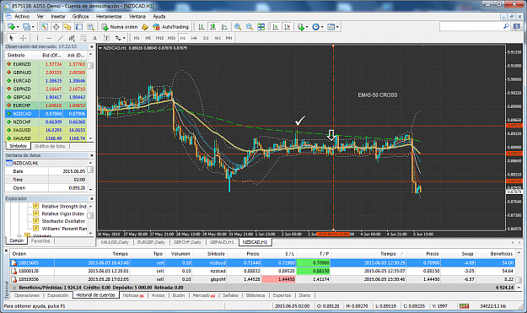Image resolution: width=527 pixels, height=313 pixels.
Task: Toggle the Market Watch window icon
Action: click(x=45, y=27)
